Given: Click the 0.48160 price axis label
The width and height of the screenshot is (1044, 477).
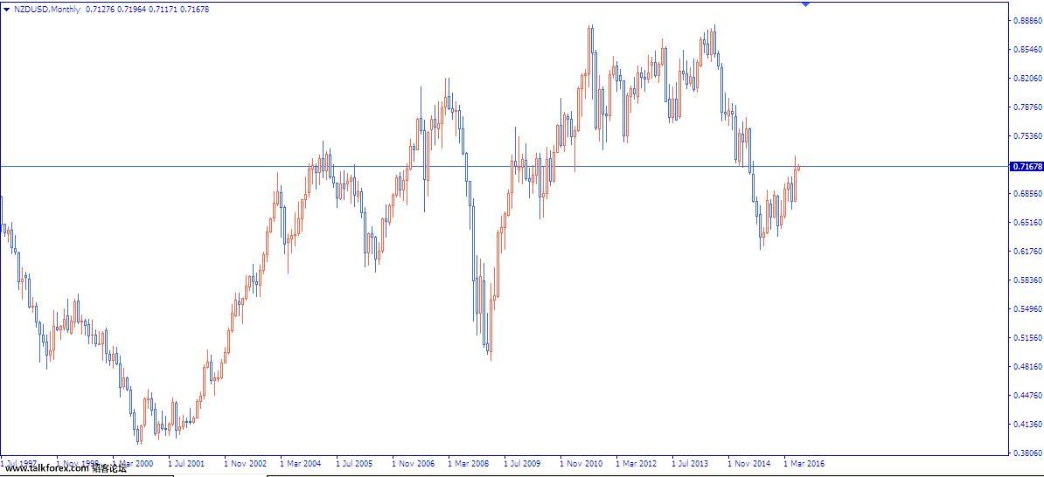Looking at the screenshot, I should point(1028,367).
